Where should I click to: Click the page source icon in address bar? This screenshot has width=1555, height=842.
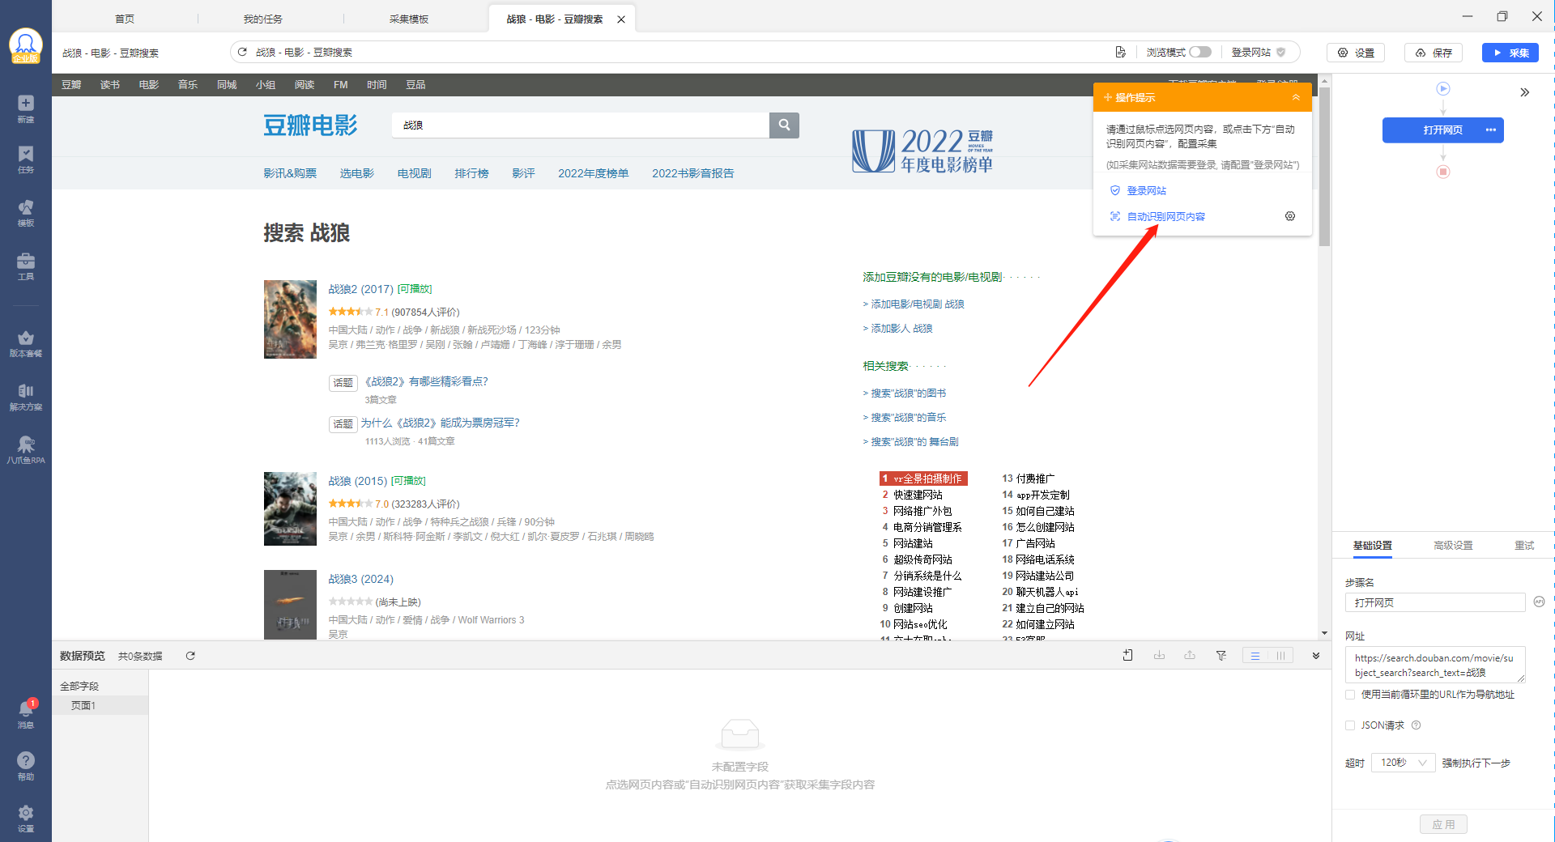(1121, 52)
